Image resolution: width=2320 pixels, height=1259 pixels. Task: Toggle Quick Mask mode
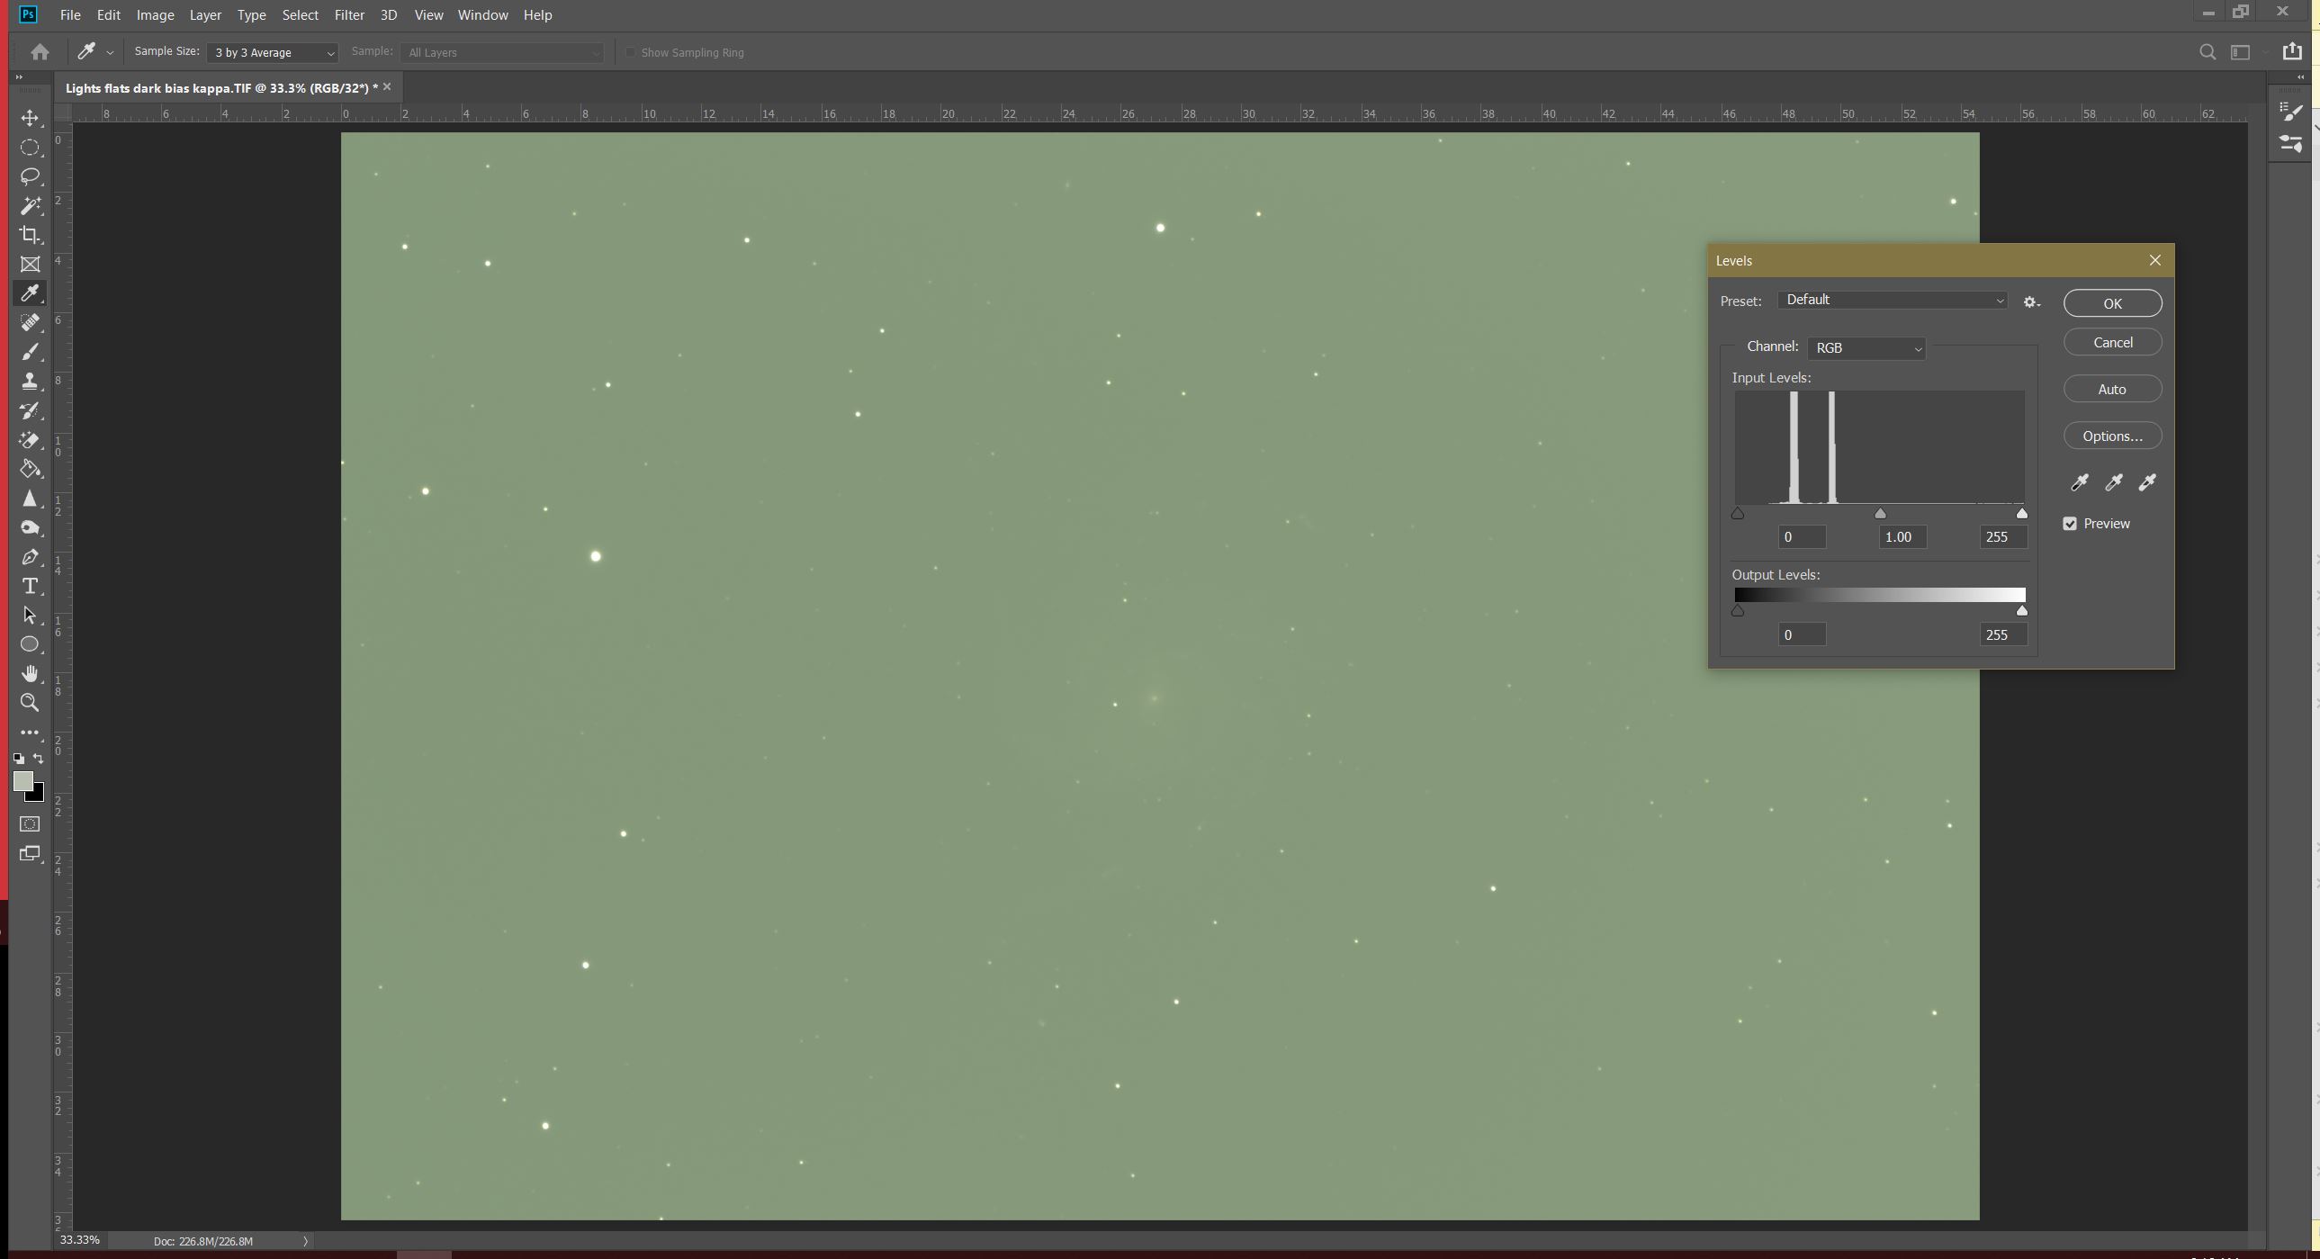point(30,824)
